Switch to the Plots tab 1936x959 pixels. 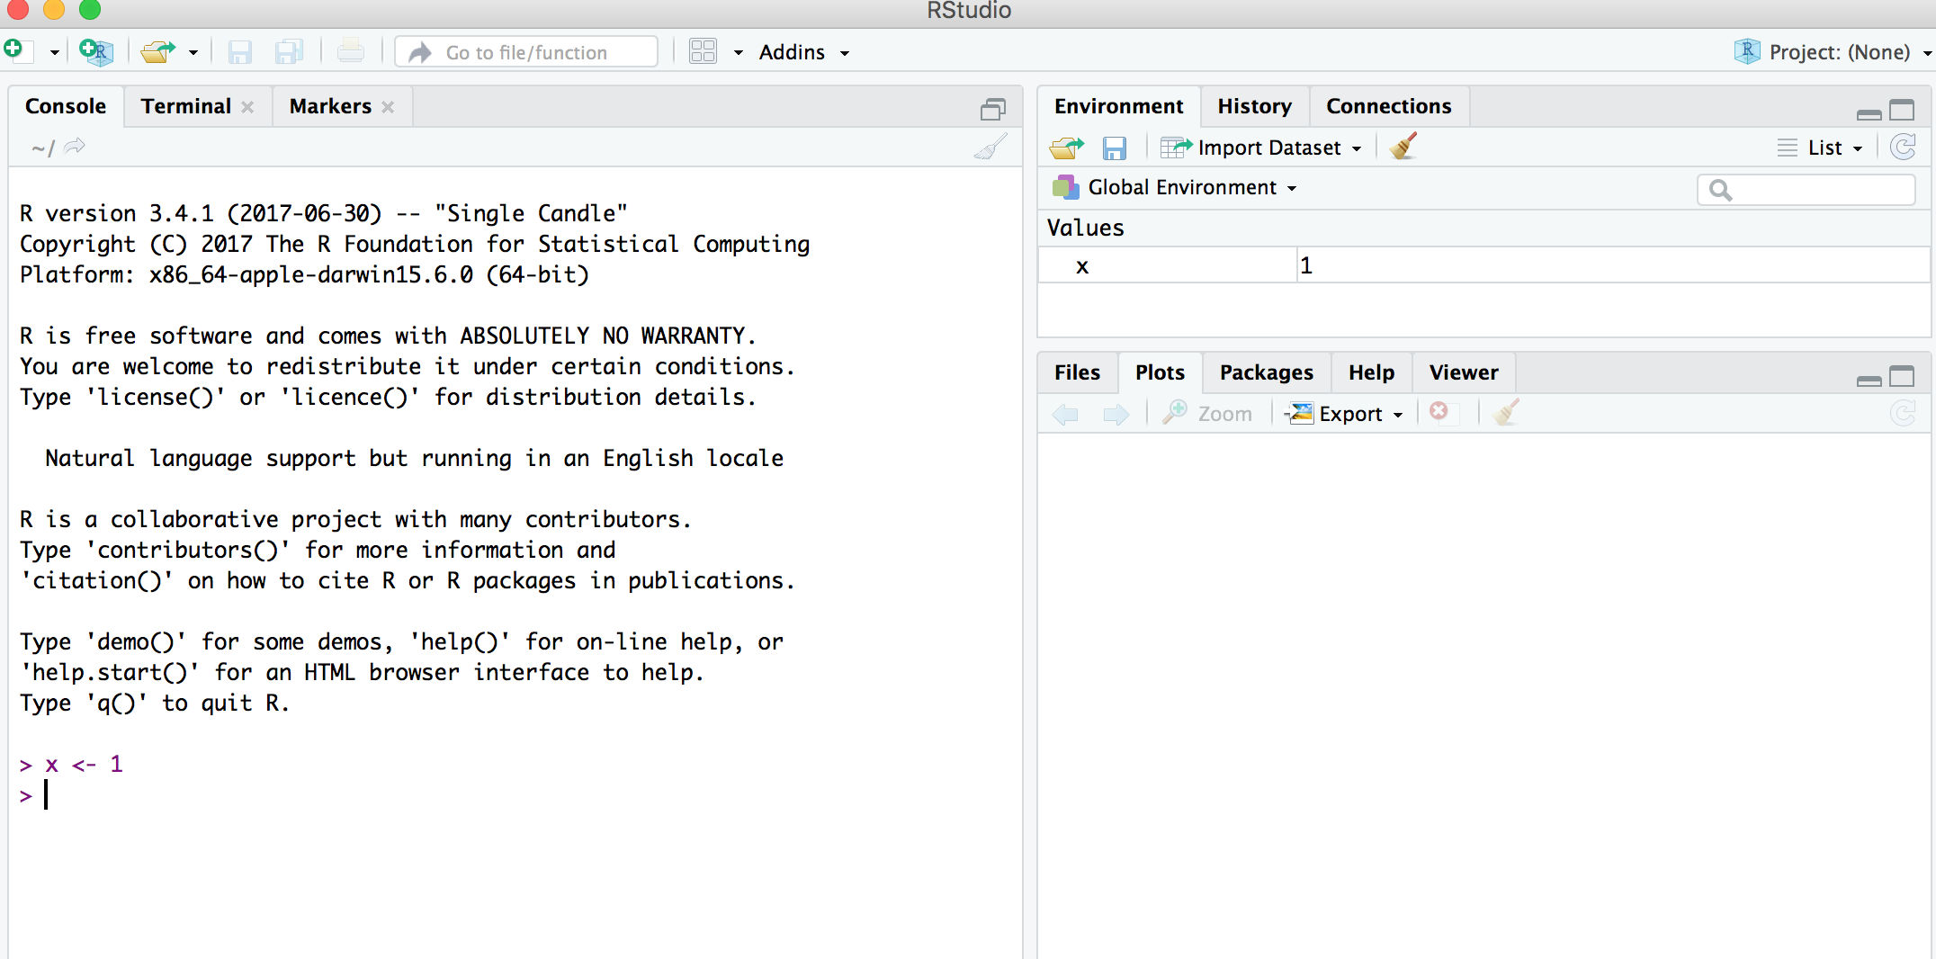[1160, 372]
